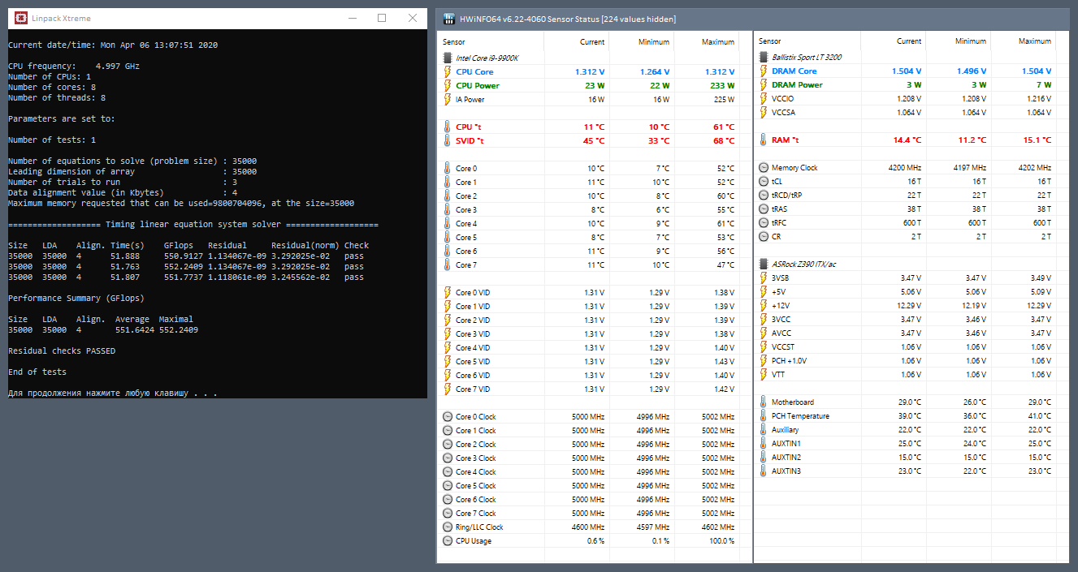Viewport: 1078px width, 572px height.
Task: Click the DRAM Core lightning icon
Action: click(x=763, y=71)
